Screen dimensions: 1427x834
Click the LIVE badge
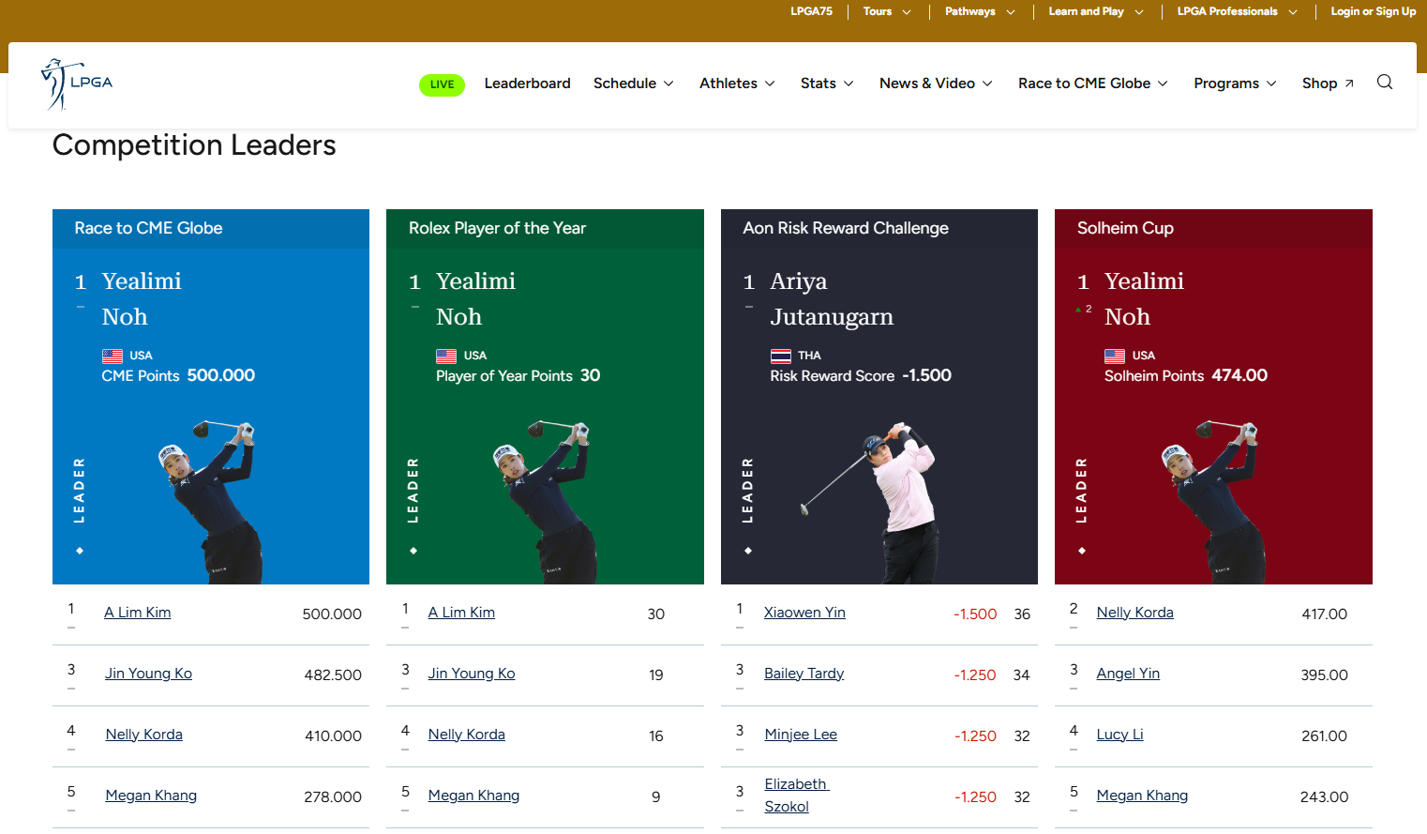(442, 84)
